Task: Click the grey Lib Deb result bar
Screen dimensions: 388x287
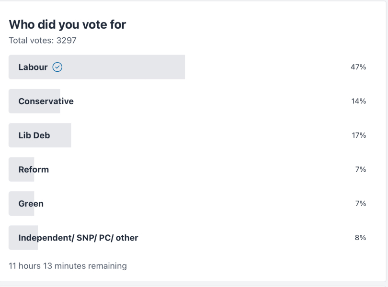Action: click(61, 135)
